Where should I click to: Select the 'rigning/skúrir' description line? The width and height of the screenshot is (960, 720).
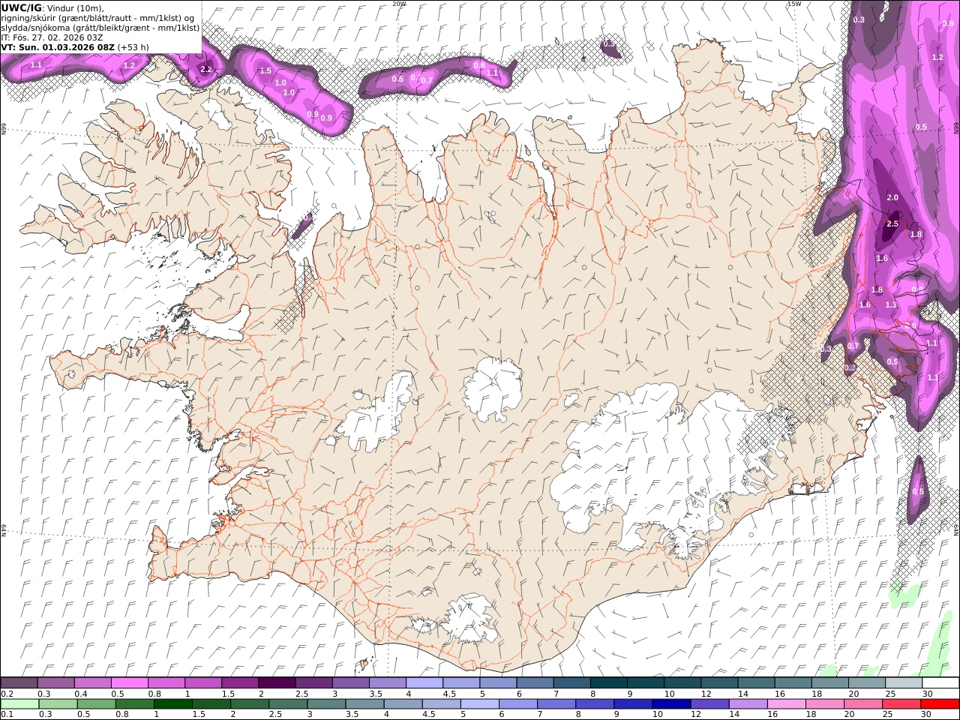pyautogui.click(x=98, y=17)
